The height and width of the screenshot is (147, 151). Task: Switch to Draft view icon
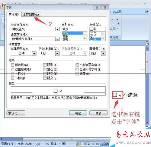point(97,144)
